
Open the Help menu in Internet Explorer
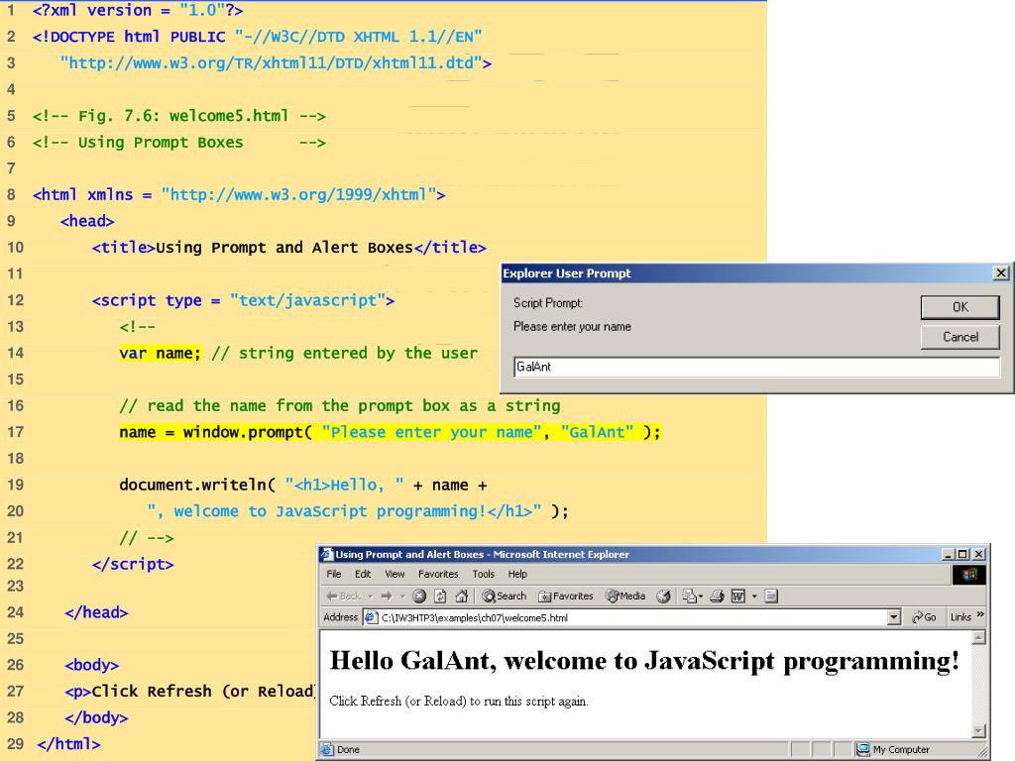coord(517,574)
